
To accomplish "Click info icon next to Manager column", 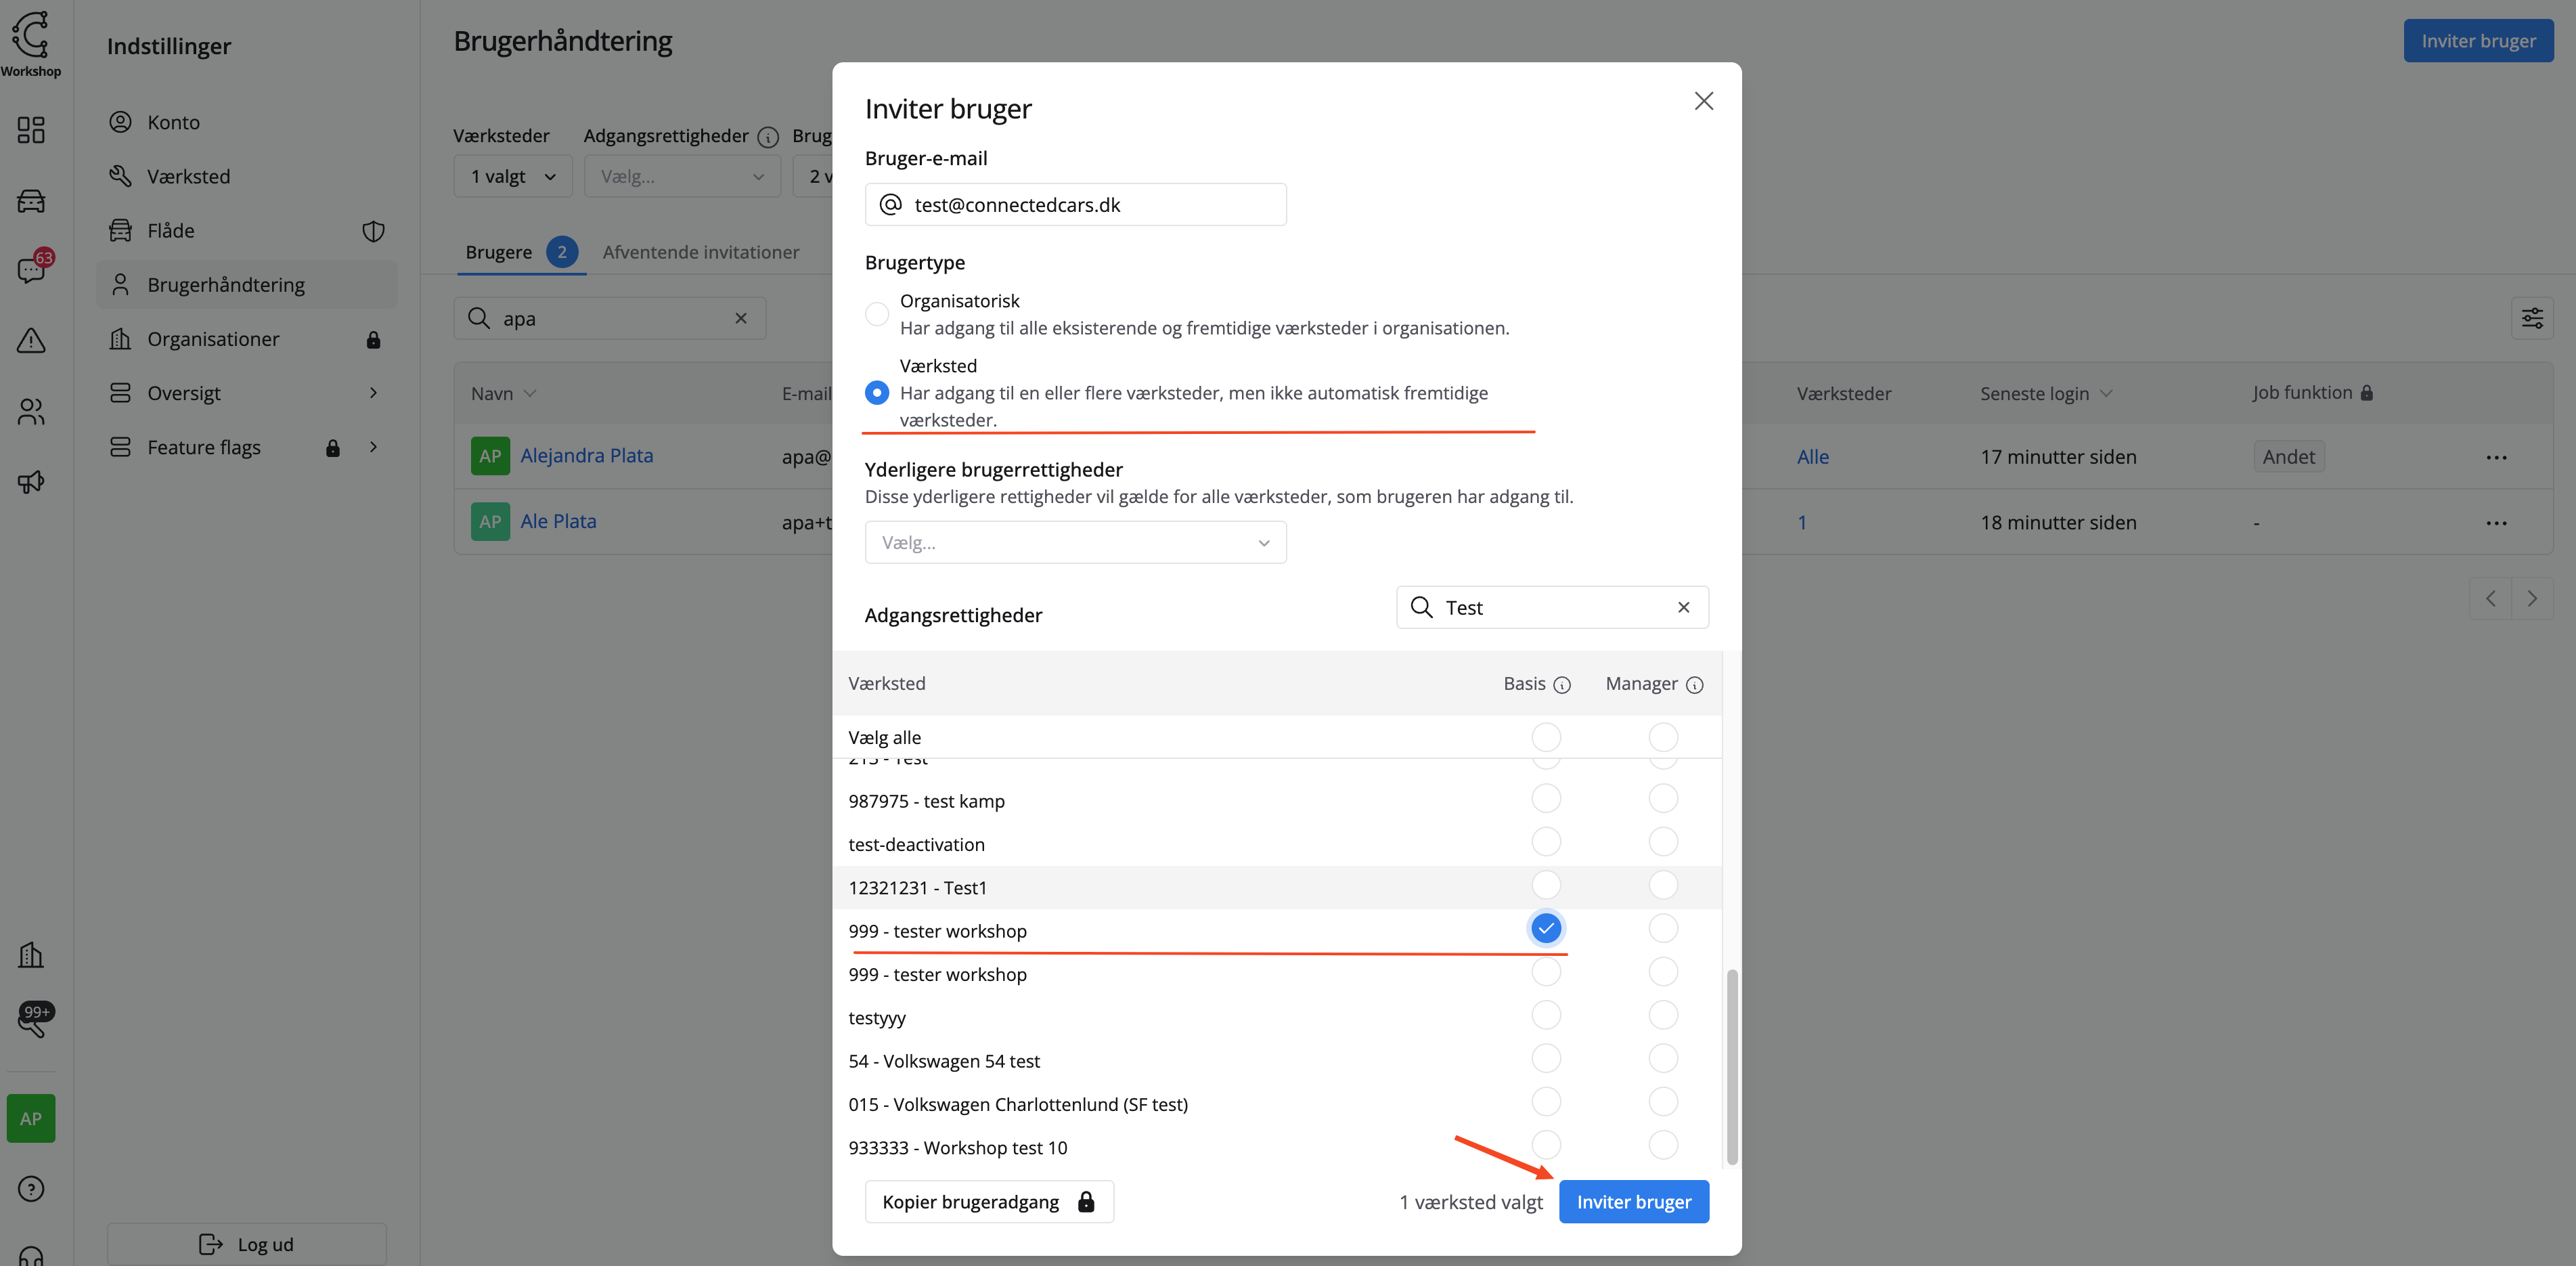I will click(x=1694, y=685).
